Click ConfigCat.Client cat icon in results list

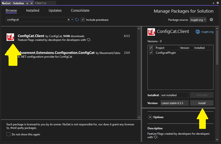[x=10, y=37]
